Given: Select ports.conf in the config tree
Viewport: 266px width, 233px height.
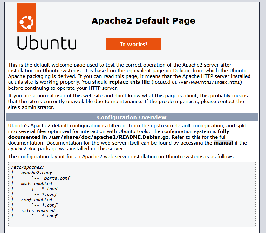Looking at the screenshot, I should click(x=57, y=178).
